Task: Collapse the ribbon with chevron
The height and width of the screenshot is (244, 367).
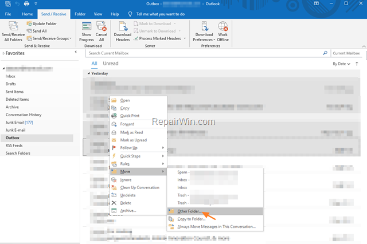Action: (x=364, y=46)
